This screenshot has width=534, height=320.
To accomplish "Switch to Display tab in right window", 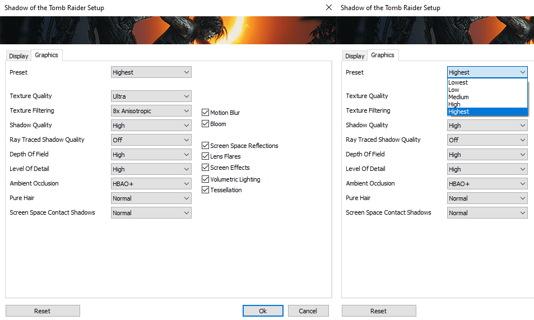I will (355, 56).
